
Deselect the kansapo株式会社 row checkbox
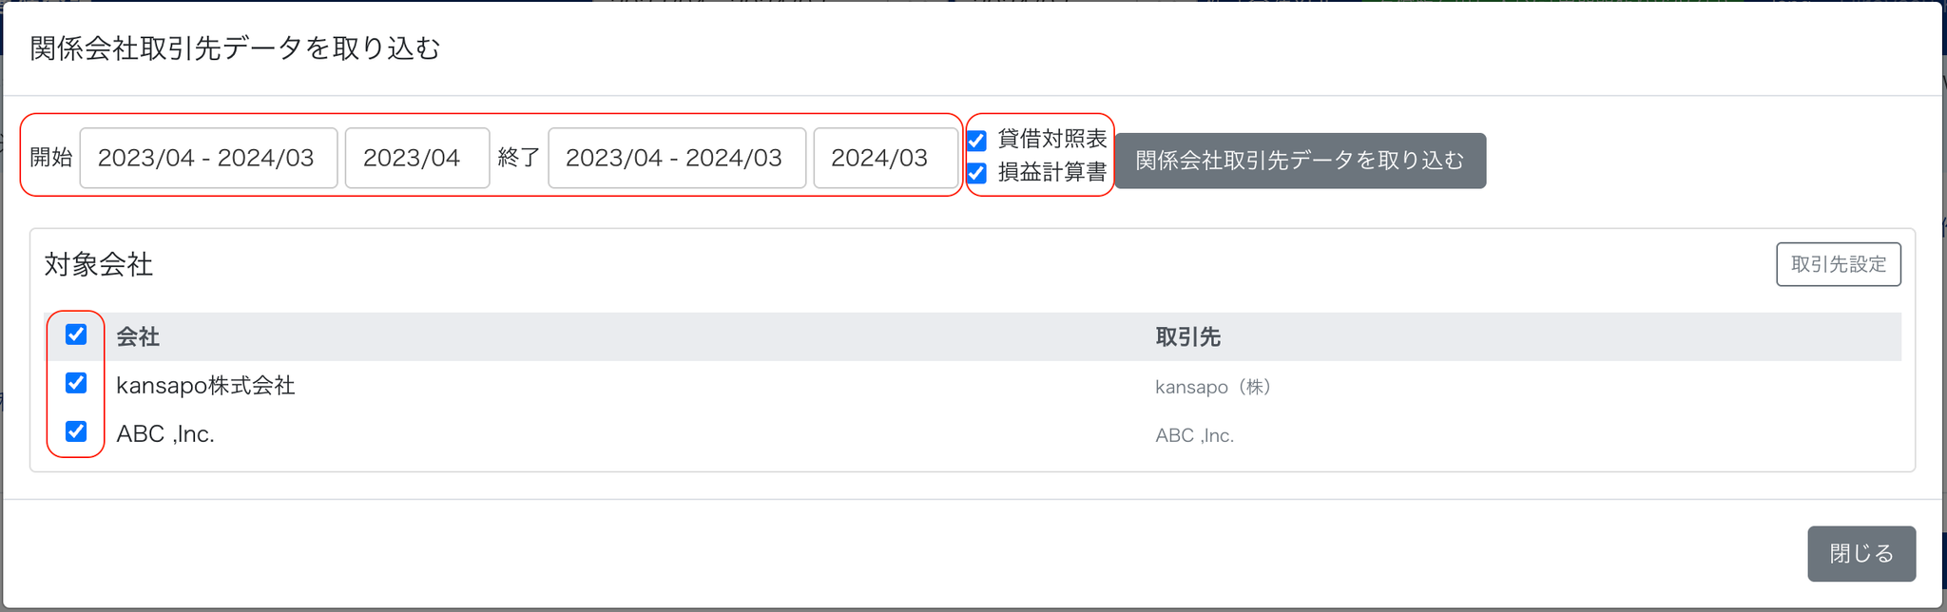[76, 383]
